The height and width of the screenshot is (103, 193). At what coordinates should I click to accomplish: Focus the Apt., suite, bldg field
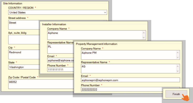coord(23,40)
